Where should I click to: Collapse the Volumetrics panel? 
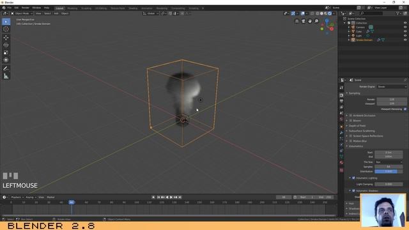click(356, 146)
